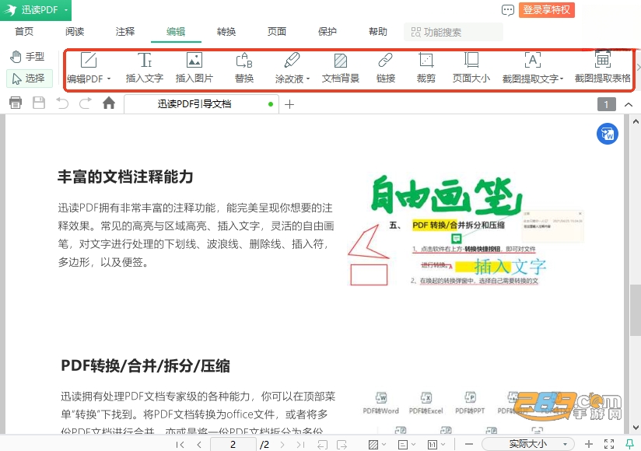Click the 功能搜索 search field
This screenshot has height=451, width=641.
[454, 32]
